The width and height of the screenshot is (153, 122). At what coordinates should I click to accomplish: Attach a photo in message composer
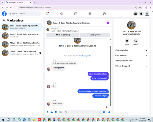52,112
